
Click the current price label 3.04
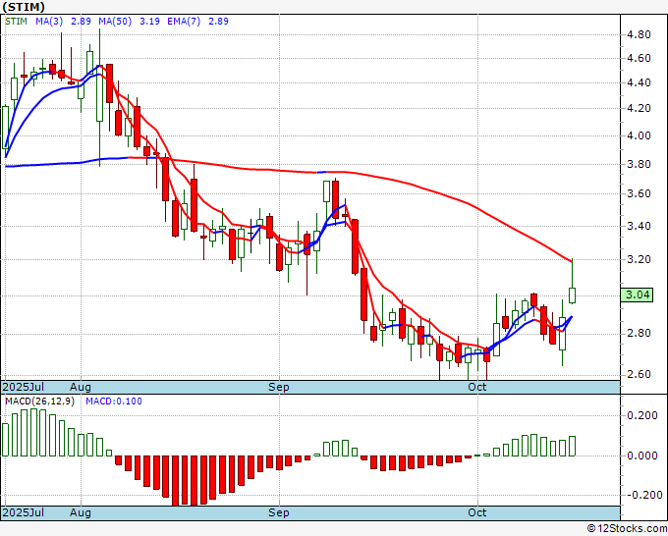tap(637, 295)
